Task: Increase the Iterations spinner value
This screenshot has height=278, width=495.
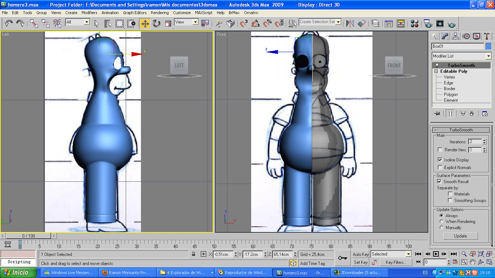Action: [x=484, y=140]
